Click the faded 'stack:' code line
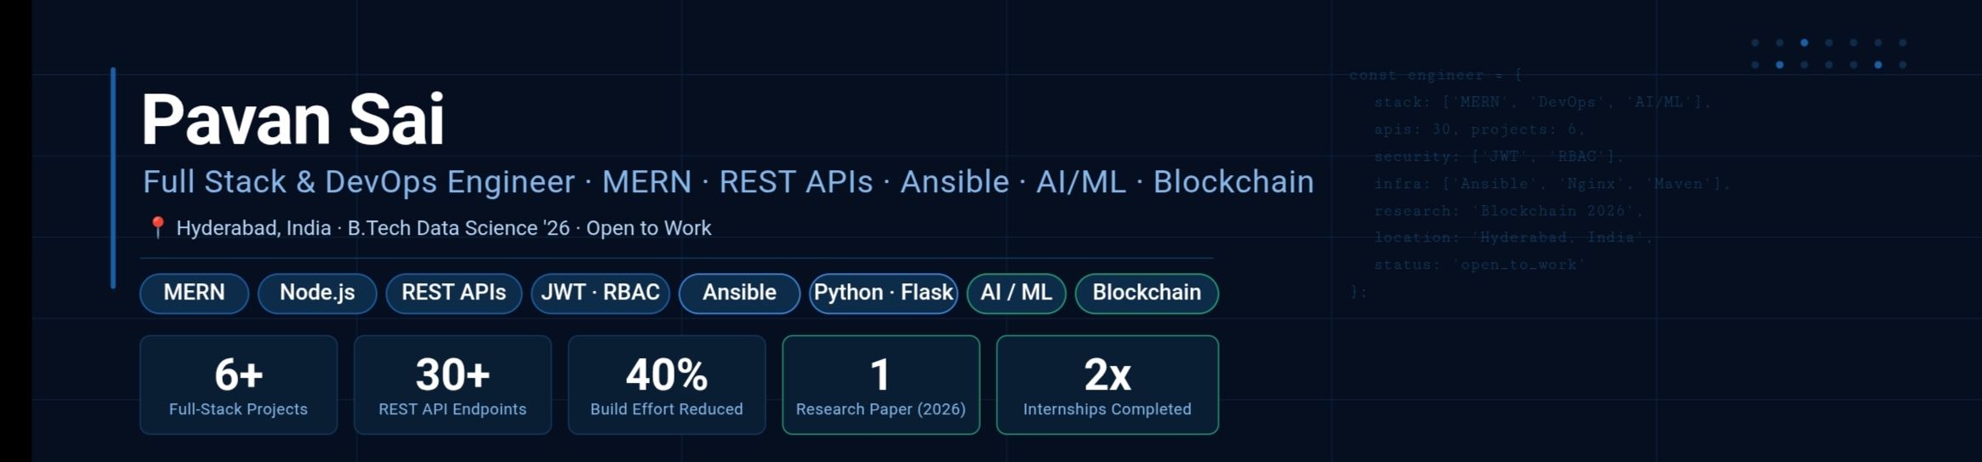 (1542, 102)
